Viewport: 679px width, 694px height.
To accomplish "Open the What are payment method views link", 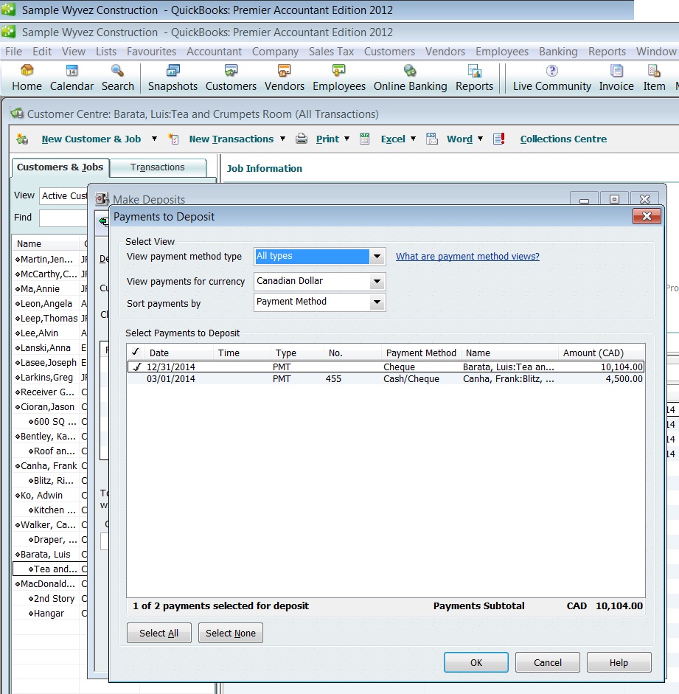I will point(467,256).
